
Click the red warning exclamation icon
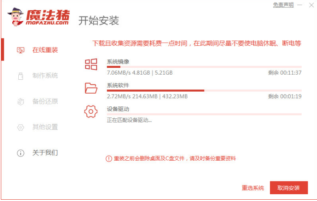[x=108, y=159]
